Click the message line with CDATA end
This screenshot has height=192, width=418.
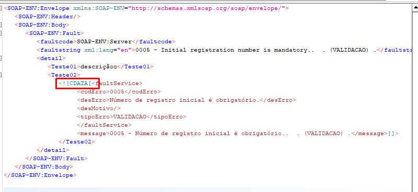pos(238,134)
